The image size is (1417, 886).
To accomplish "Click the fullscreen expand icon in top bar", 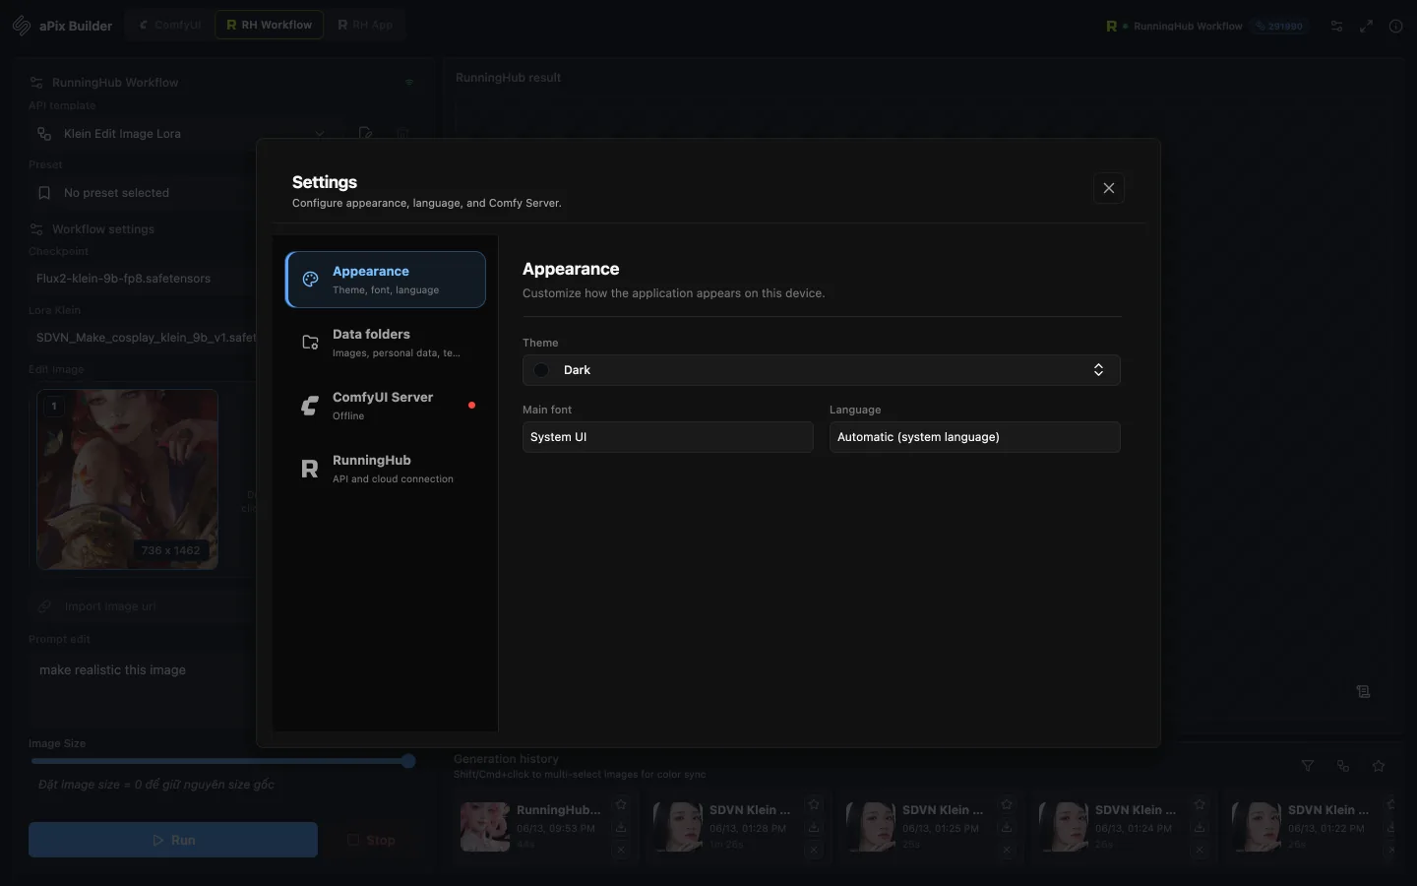I will coord(1366,27).
